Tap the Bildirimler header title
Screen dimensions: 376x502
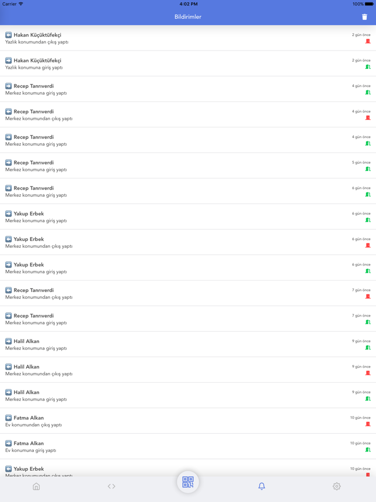(188, 17)
